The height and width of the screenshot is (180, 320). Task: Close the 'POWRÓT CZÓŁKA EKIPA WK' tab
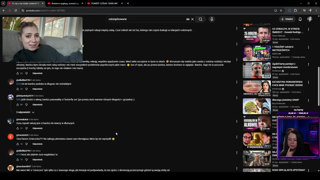pos(122,3)
